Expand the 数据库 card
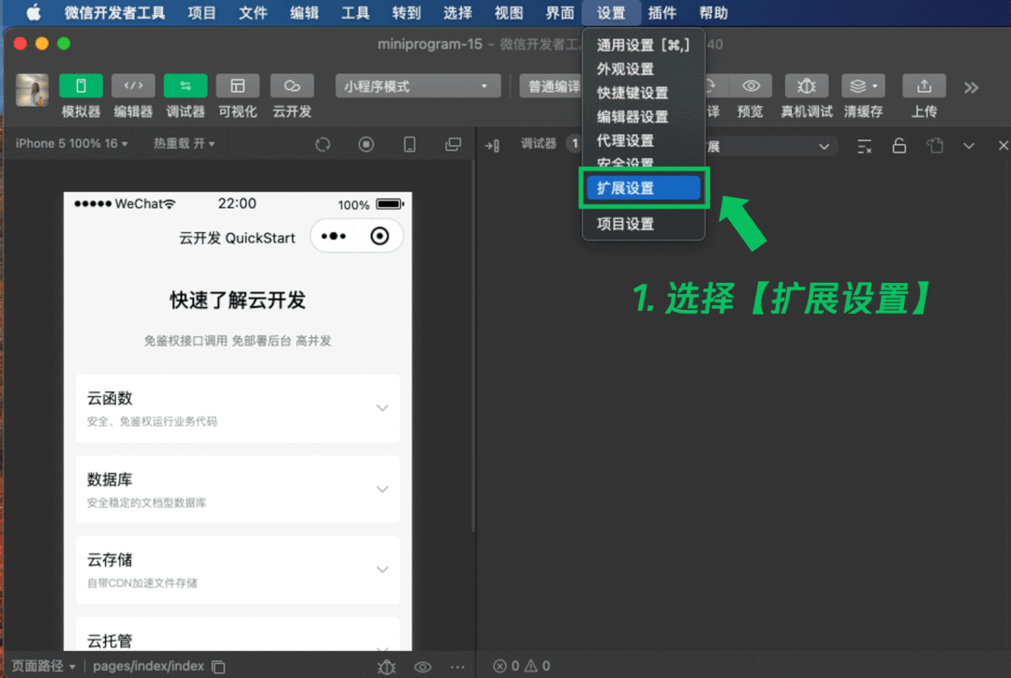The height and width of the screenshot is (678, 1011). pos(237,489)
